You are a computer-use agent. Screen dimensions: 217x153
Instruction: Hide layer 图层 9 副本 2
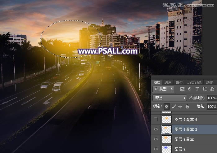[156, 129]
